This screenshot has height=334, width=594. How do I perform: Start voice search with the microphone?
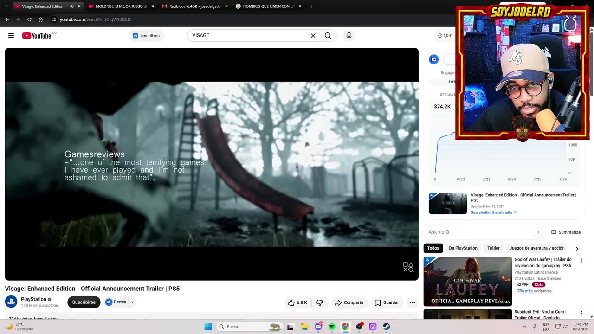[x=349, y=36]
